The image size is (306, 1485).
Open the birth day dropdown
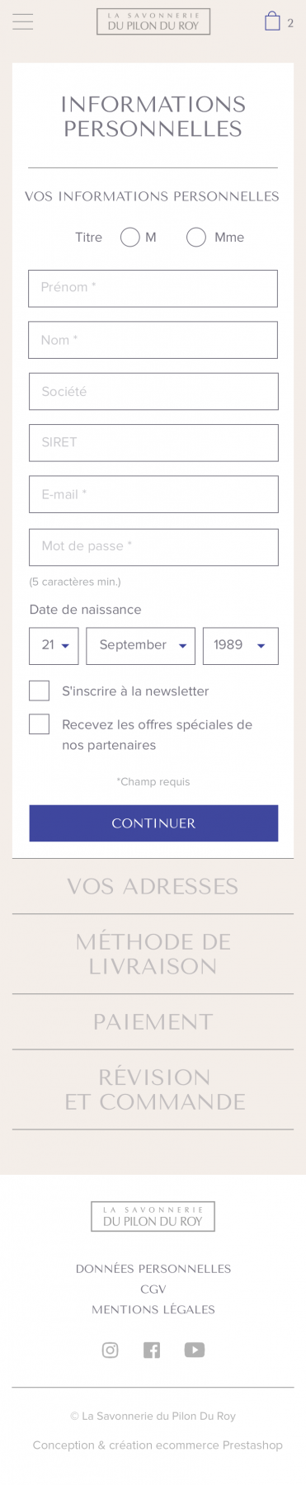click(54, 646)
